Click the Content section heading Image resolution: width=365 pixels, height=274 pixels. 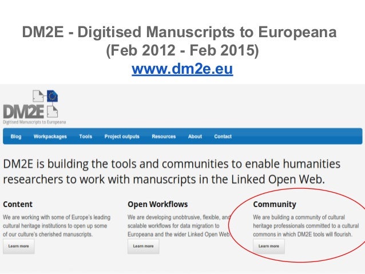18,204
